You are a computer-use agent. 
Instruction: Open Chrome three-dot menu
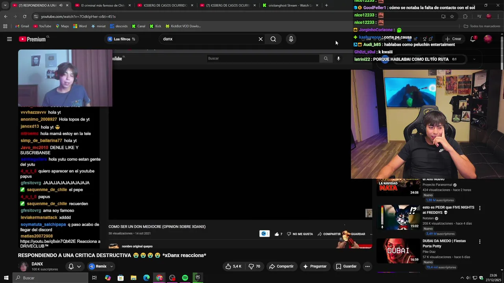tap(499, 17)
